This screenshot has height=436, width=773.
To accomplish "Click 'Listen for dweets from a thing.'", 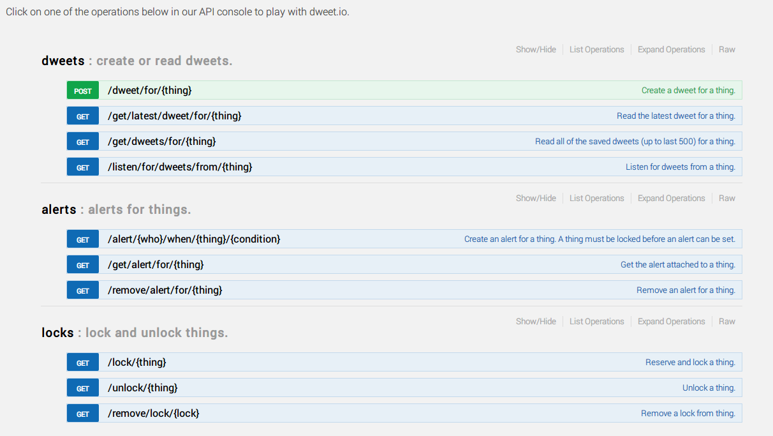I will pos(681,167).
